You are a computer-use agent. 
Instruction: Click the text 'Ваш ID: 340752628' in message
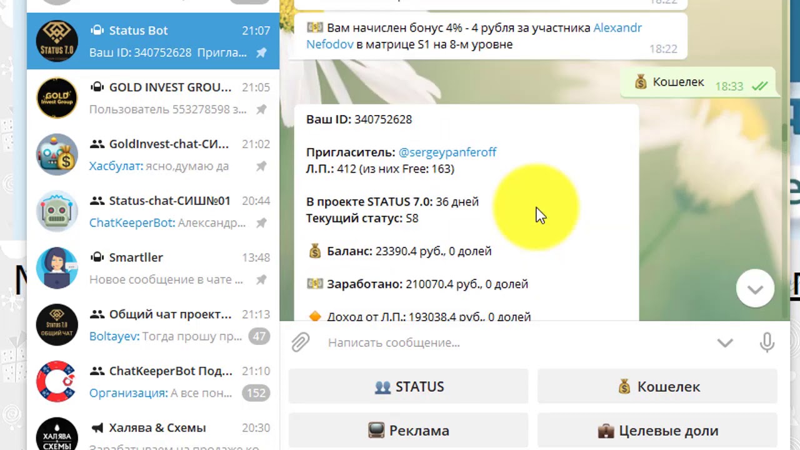click(359, 119)
